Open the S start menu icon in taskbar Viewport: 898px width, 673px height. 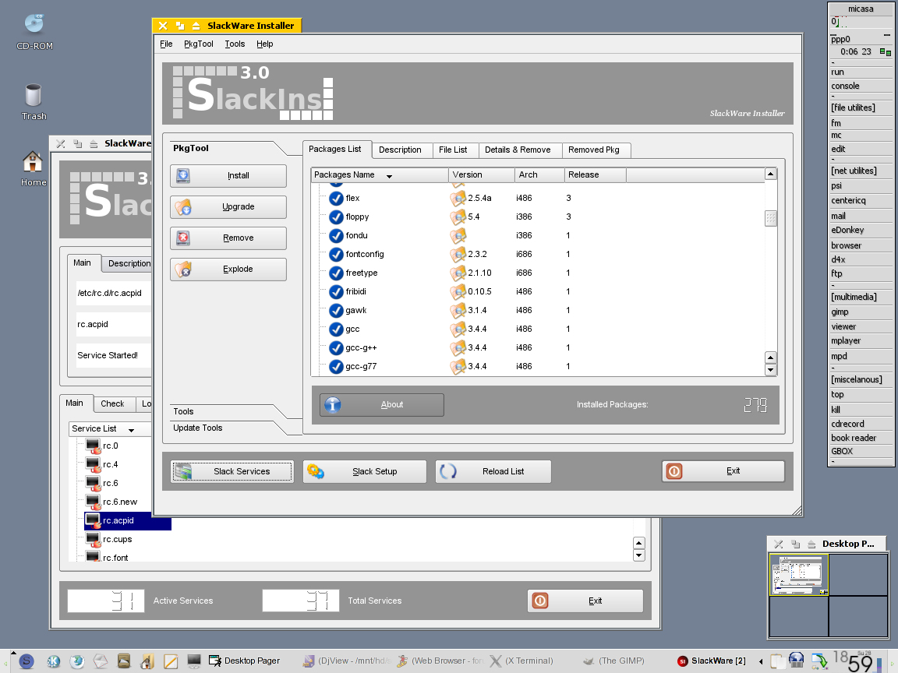27,661
